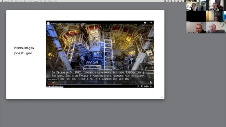Click the jobs.llnl.gov text
This screenshot has height=127, width=226.
click(23, 53)
